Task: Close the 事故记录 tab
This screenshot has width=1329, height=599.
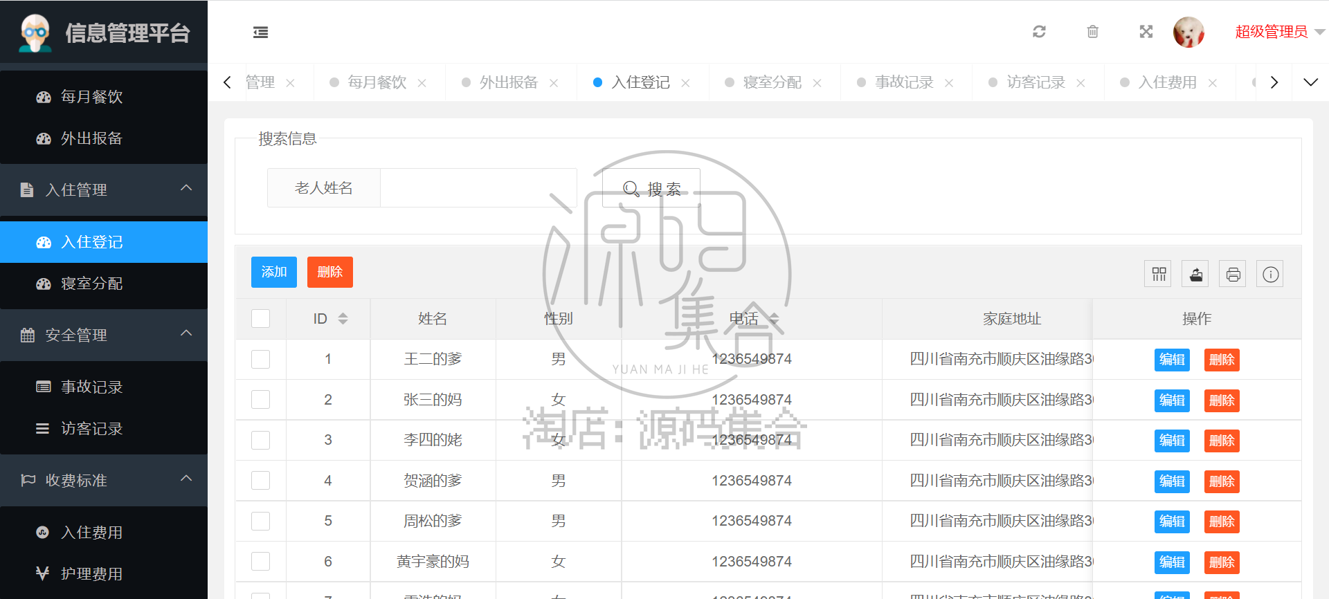Action: pyautogui.click(x=949, y=83)
